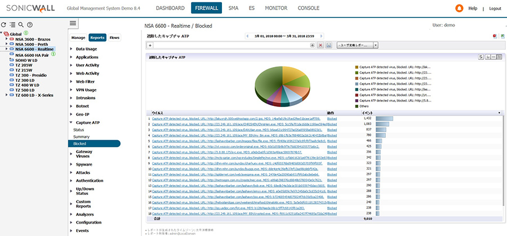Screen dimensions: 507x236
Task: Open the FIREWALL top menu
Action: [206, 8]
